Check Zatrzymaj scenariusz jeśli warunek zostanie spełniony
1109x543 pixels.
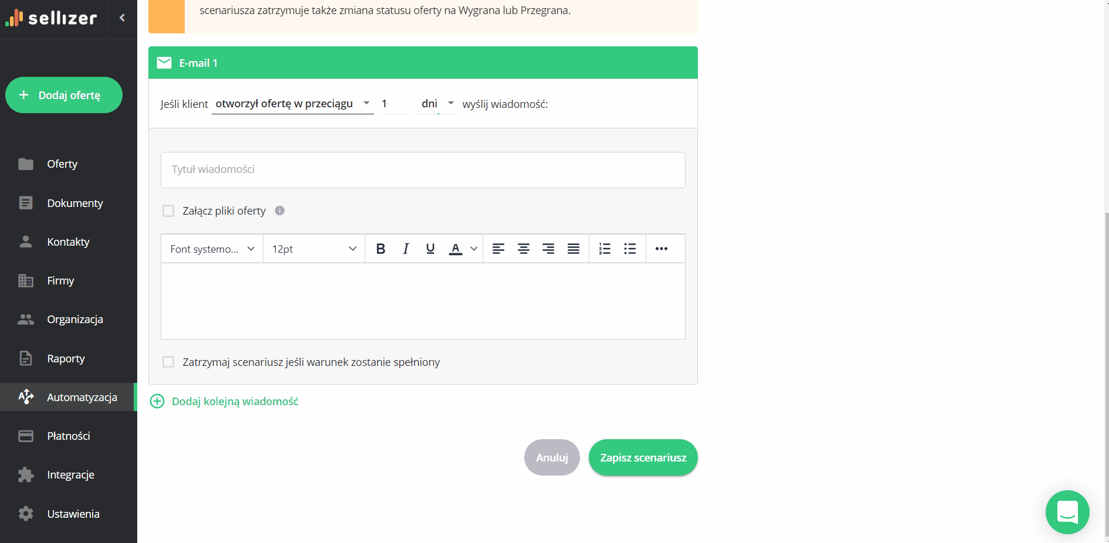pos(168,362)
